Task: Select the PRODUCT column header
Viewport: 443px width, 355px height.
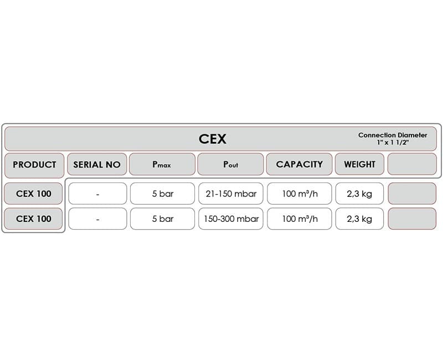Action: (34, 164)
